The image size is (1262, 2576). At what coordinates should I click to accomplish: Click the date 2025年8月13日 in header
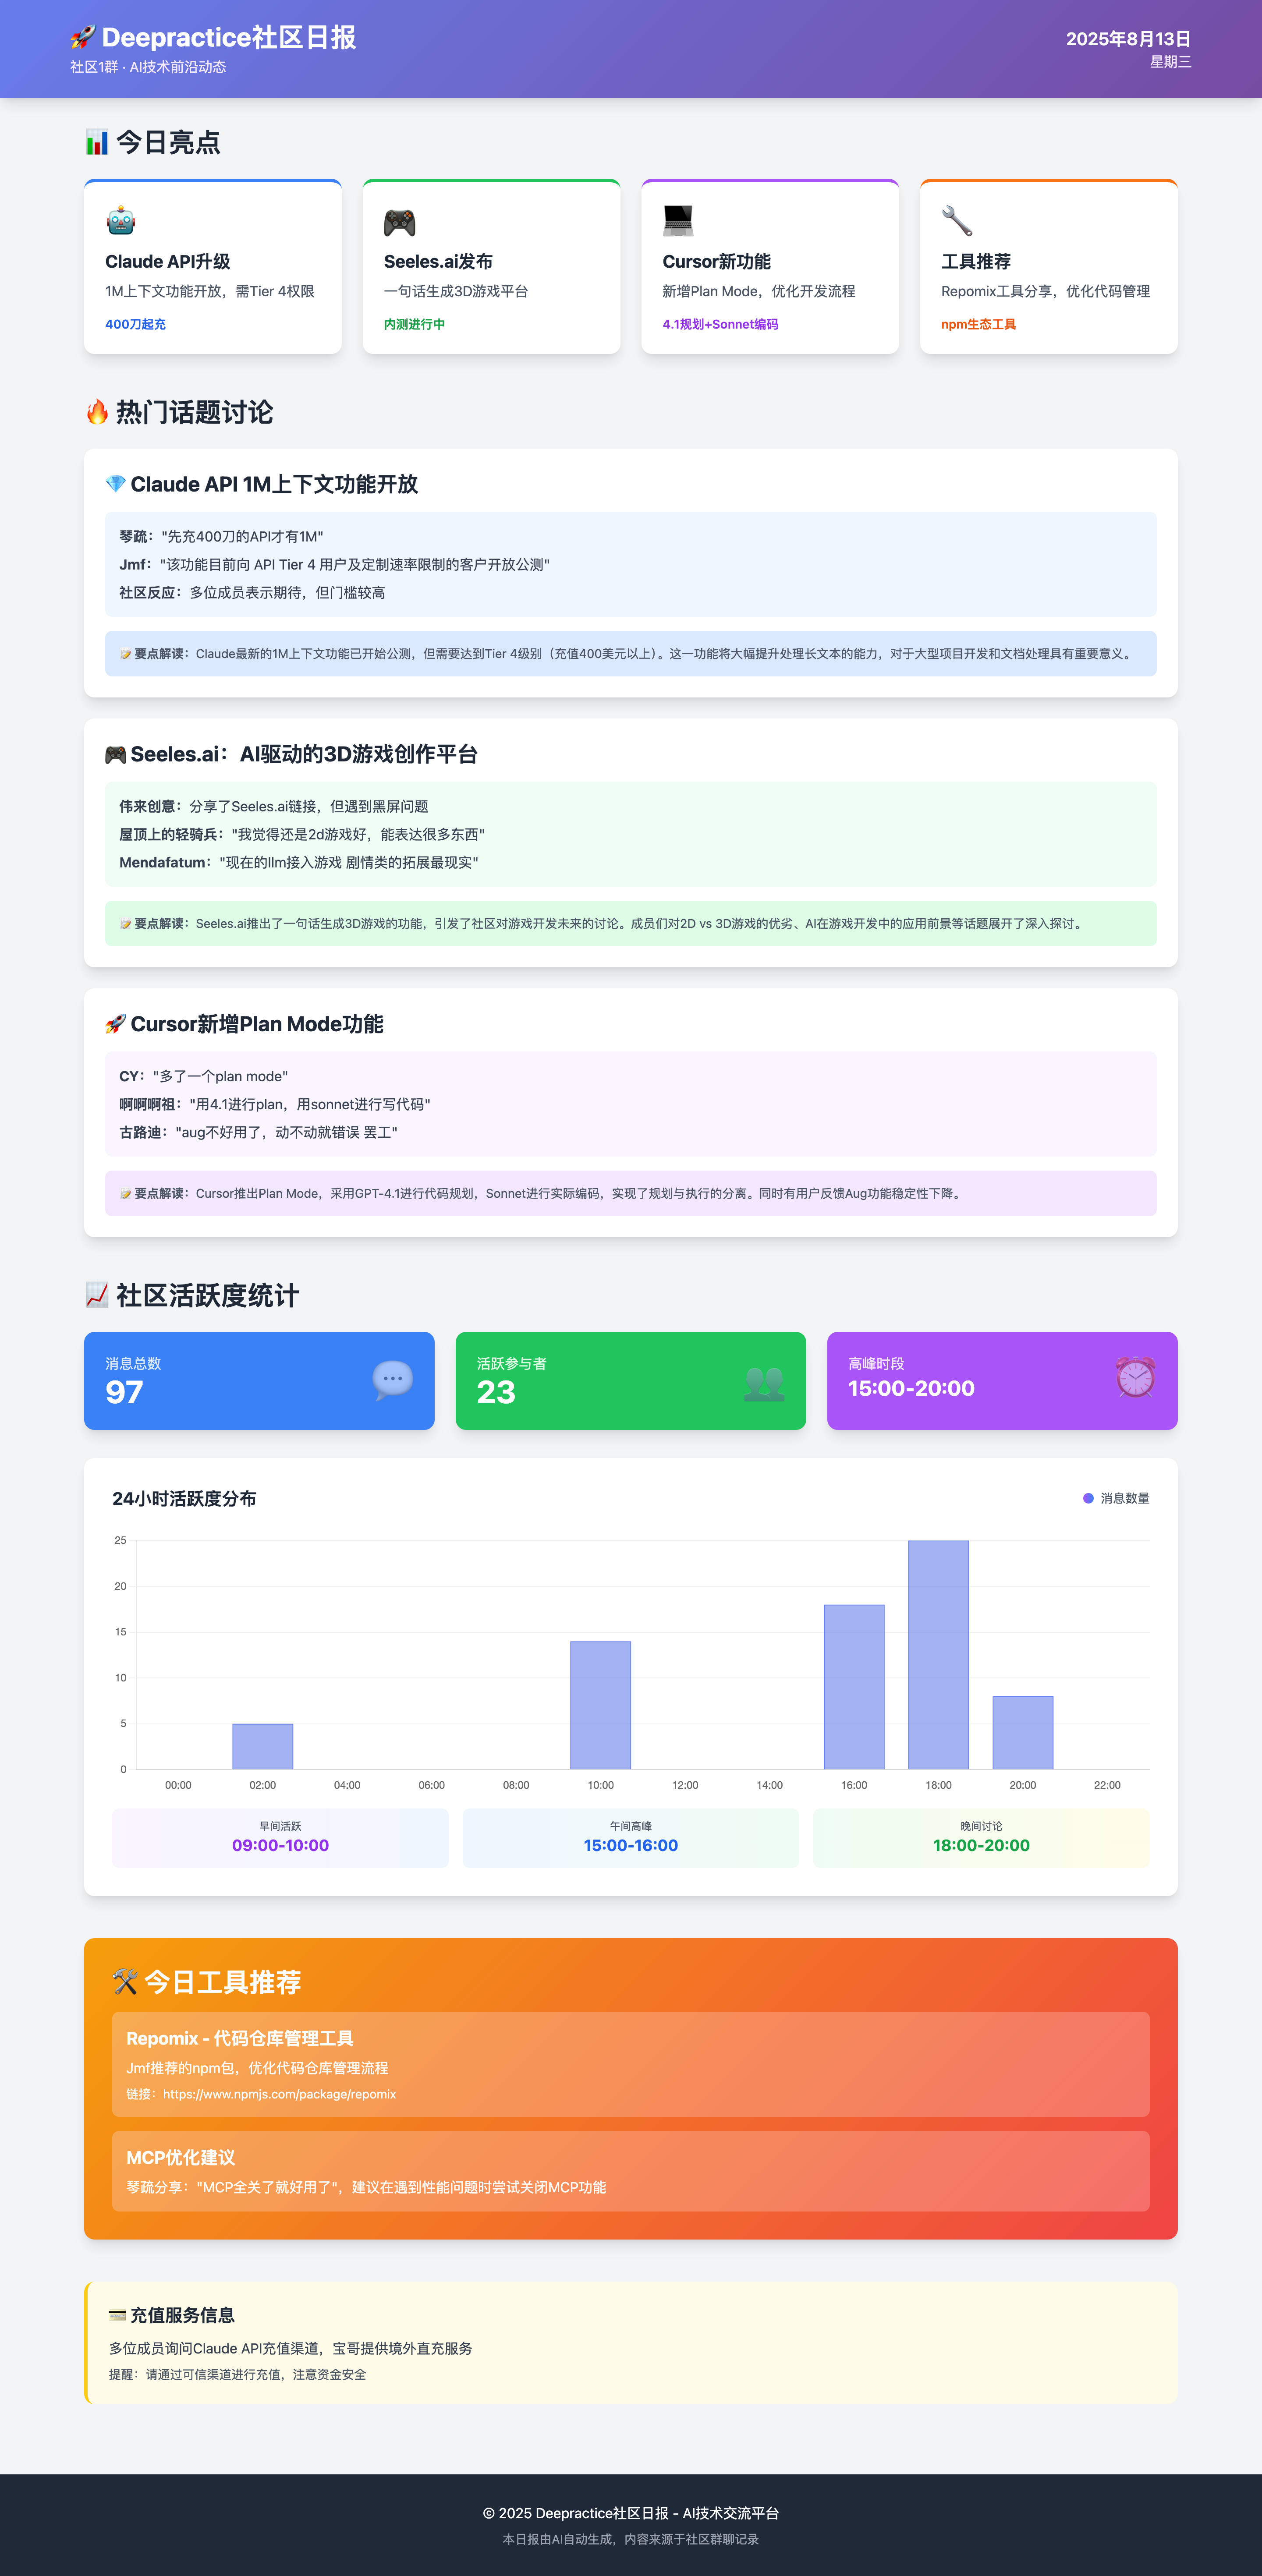point(1128,39)
